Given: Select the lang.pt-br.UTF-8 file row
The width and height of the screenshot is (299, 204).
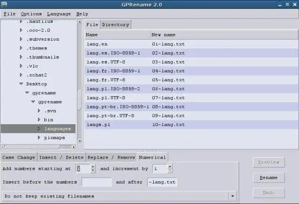Looking at the screenshot, I should pos(192,116).
